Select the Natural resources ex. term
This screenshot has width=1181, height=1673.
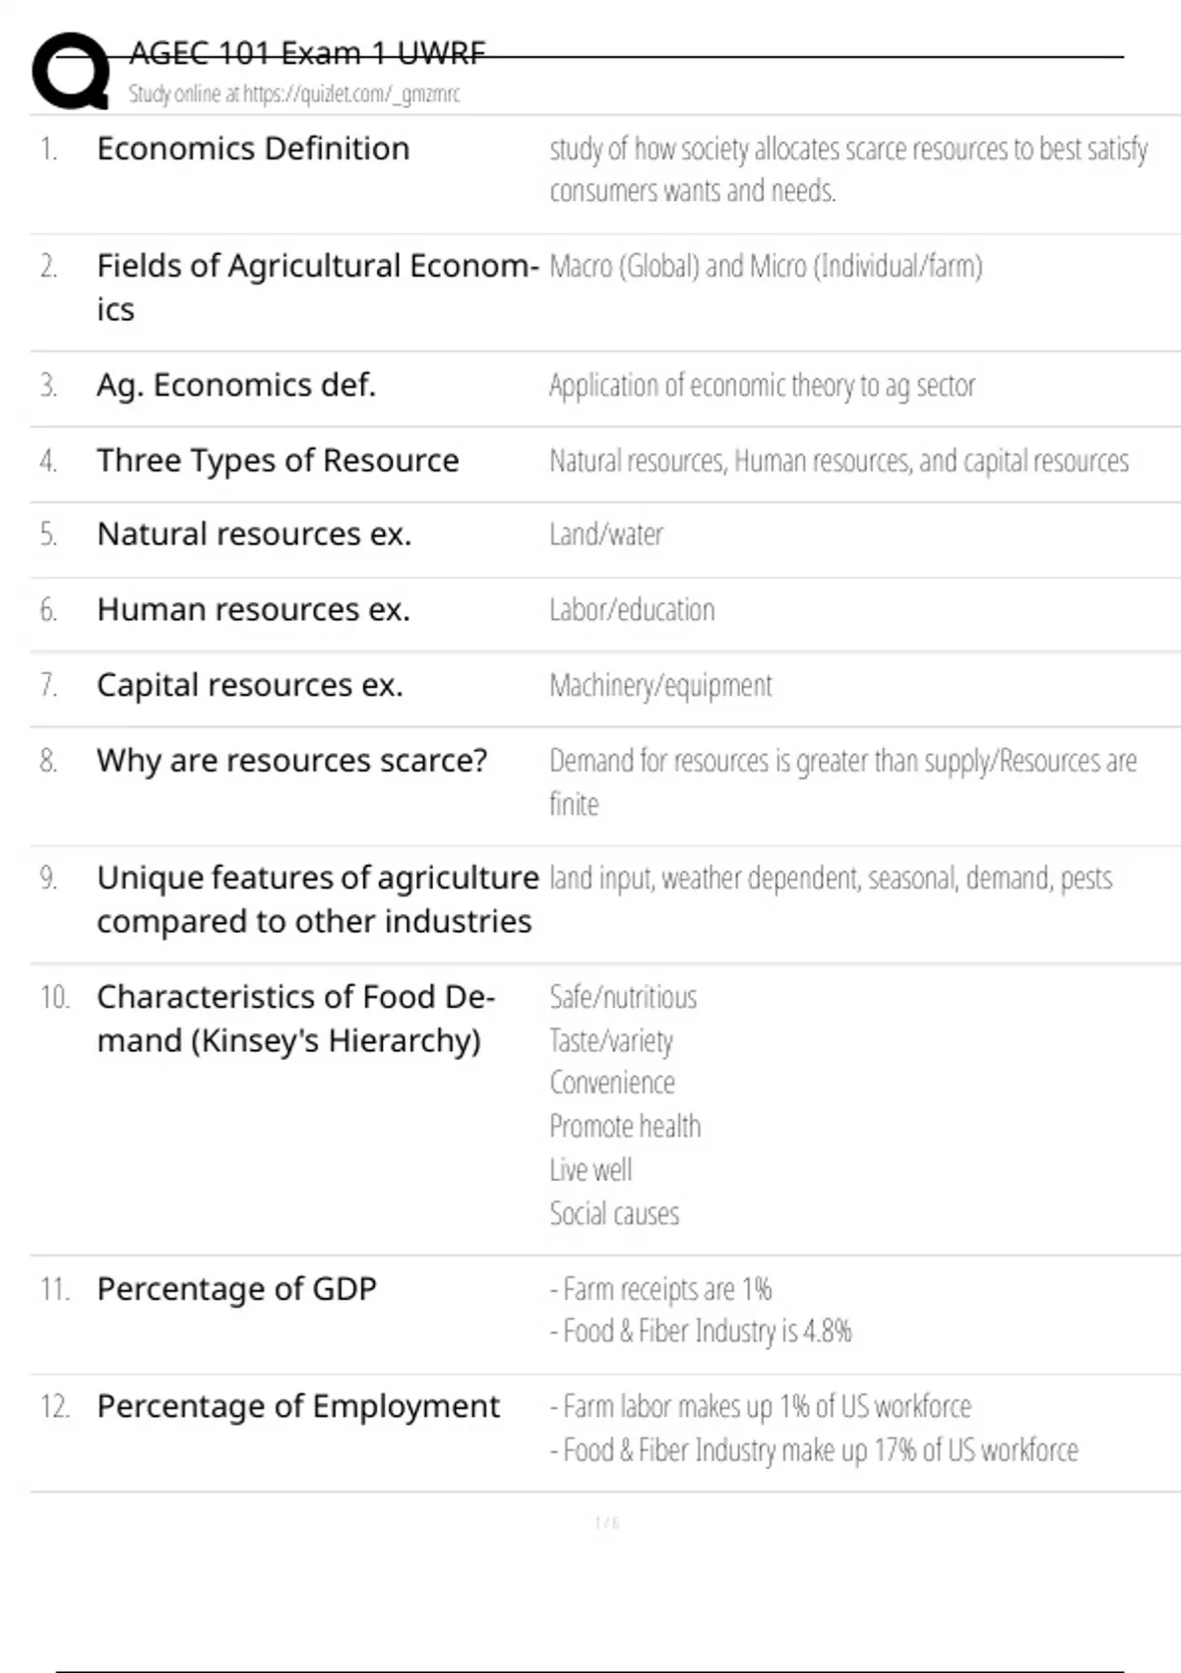pyautogui.click(x=254, y=534)
